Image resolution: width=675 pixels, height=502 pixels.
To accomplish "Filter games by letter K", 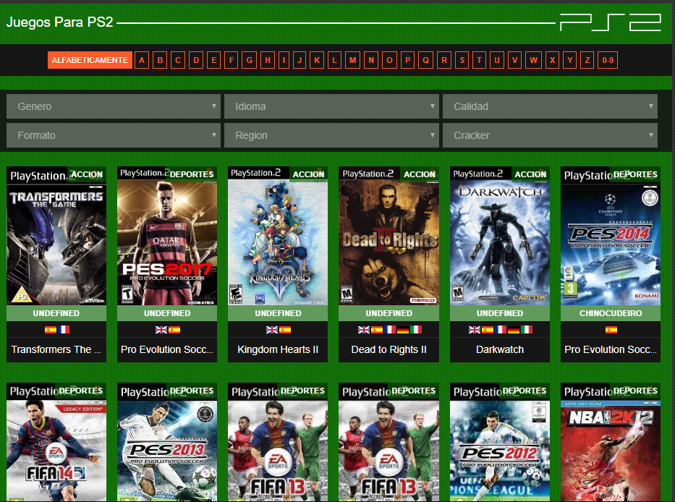I will pos(316,60).
